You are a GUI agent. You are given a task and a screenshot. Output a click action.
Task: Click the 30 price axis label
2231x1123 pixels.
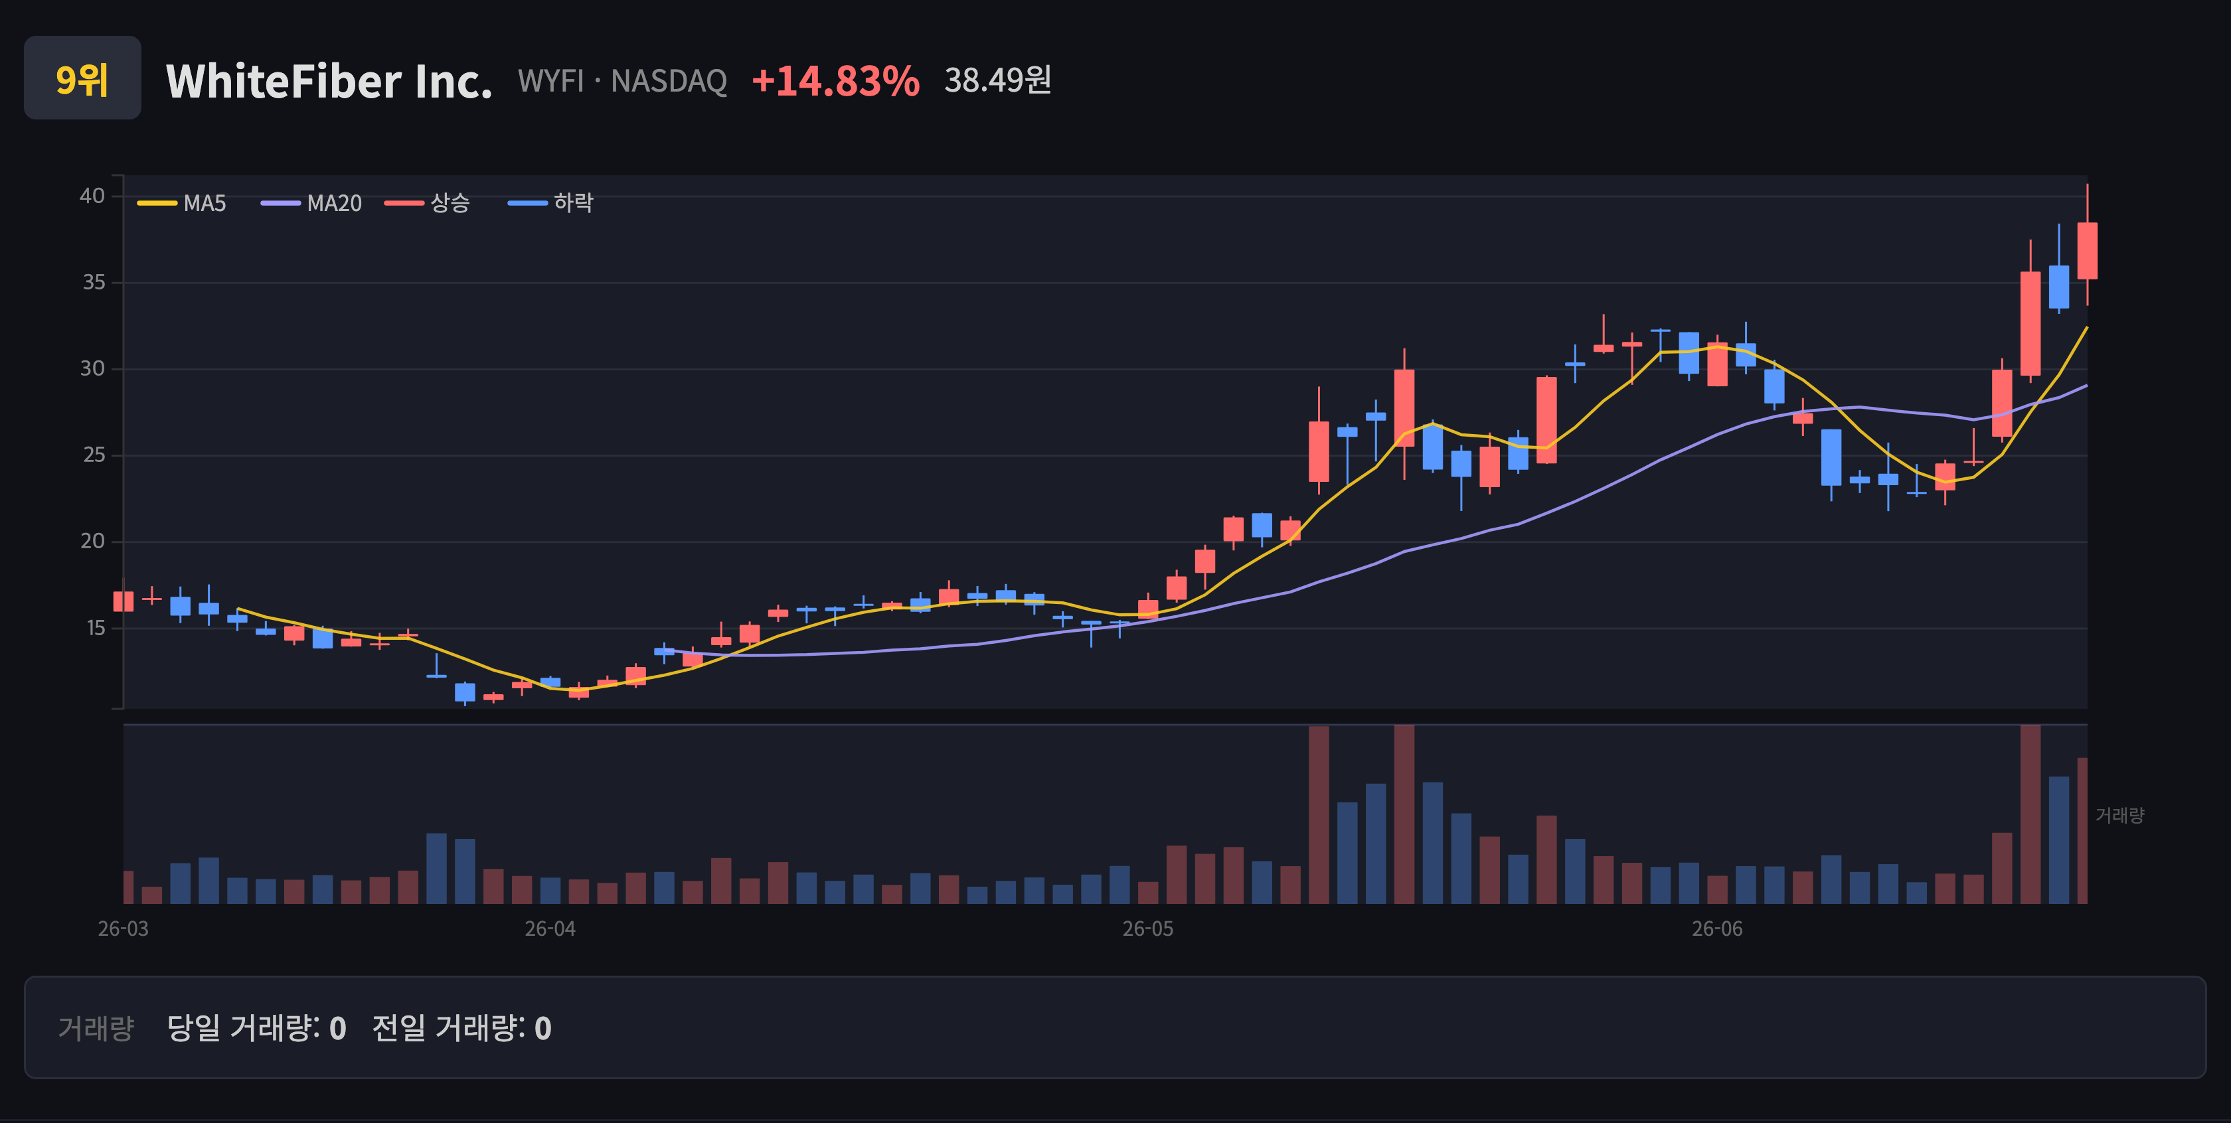pos(93,369)
